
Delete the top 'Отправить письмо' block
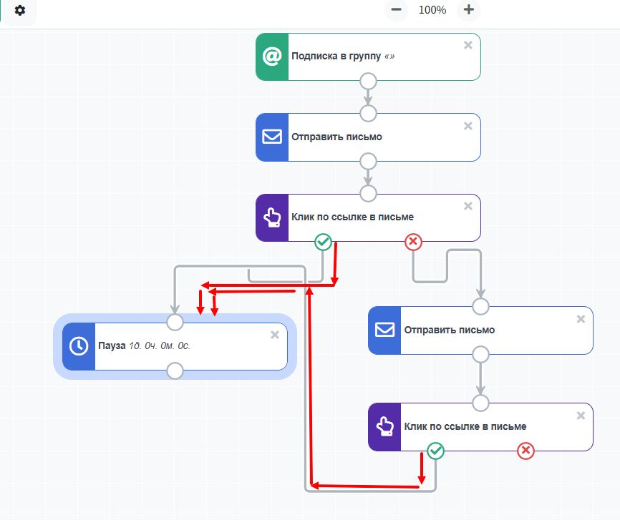point(468,126)
